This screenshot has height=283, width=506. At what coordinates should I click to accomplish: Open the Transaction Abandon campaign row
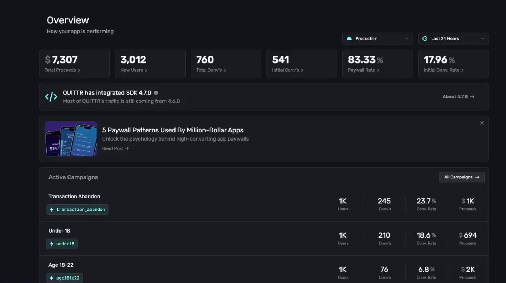point(74,197)
